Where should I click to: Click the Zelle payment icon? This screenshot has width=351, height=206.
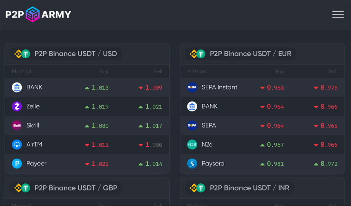point(17,107)
